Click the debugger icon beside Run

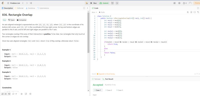pyautogui.click(x=86, y=3)
